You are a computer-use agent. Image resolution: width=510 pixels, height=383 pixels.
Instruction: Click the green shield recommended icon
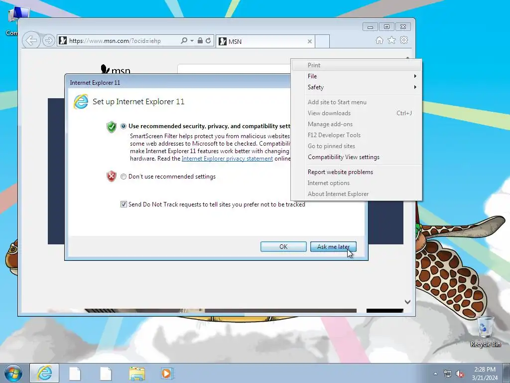(112, 127)
